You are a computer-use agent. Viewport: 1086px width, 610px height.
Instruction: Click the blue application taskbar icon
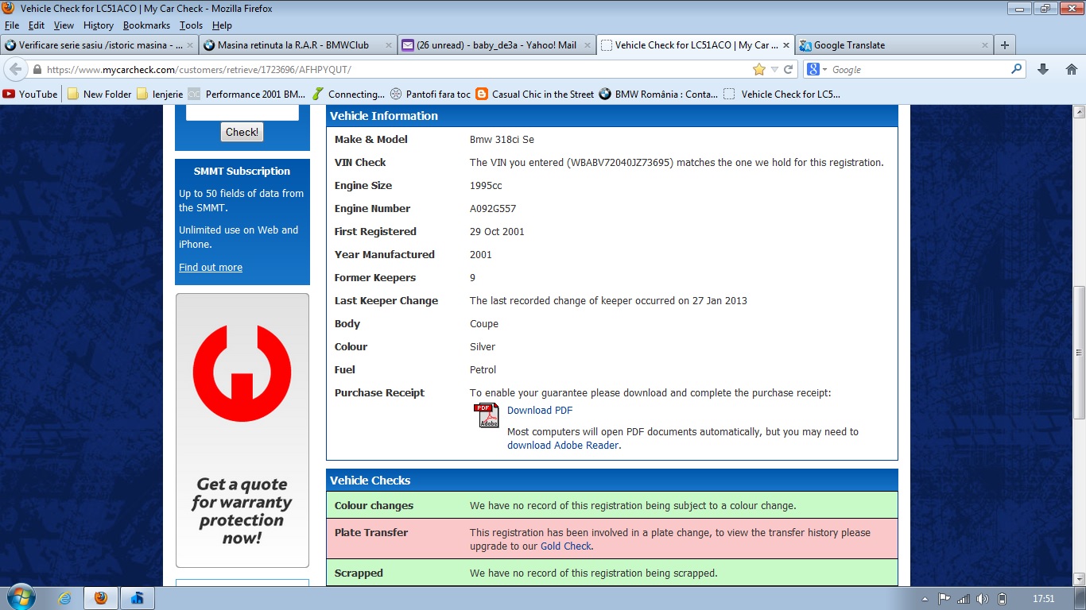click(x=138, y=598)
